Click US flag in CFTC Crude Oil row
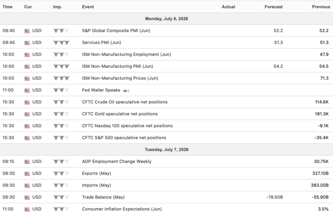 click(x=27, y=102)
